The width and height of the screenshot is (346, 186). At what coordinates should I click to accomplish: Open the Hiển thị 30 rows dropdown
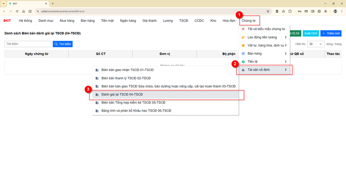pos(316,44)
